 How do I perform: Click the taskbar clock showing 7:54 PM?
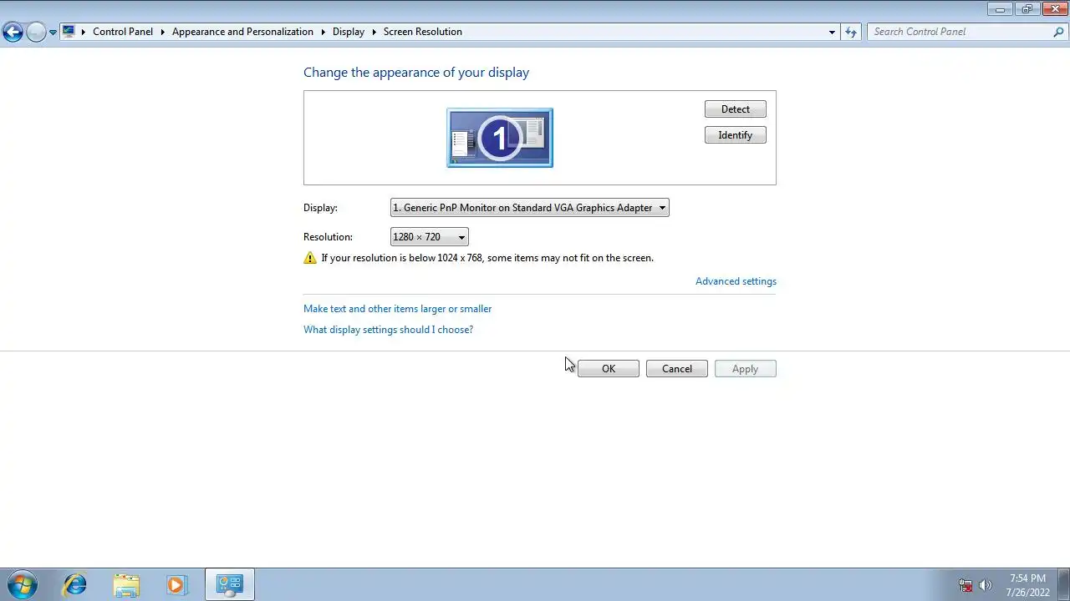coord(1027,585)
